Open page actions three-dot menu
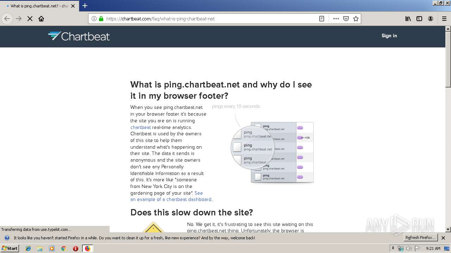The height and width of the screenshot is (253, 451). click(x=336, y=19)
